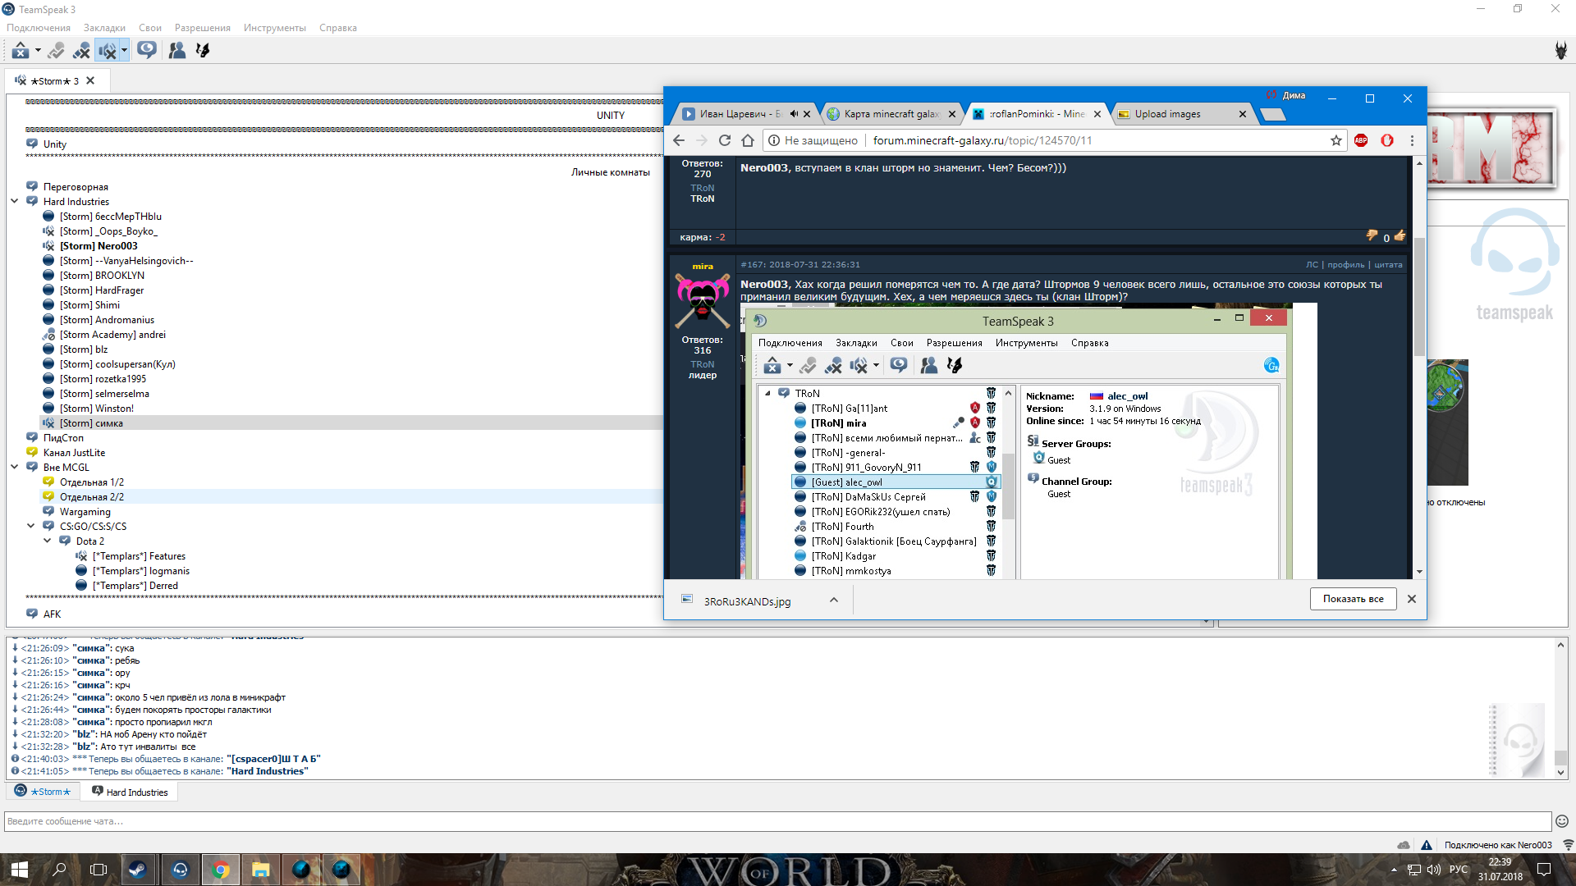Viewport: 1576px width, 886px height.
Task: Click the myTeamSpeak cloud status icon
Action: click(x=1404, y=845)
